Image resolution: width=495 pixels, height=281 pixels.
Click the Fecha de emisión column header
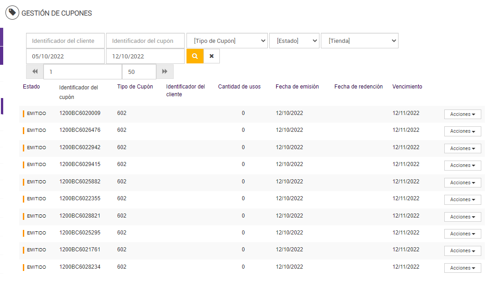(x=297, y=86)
